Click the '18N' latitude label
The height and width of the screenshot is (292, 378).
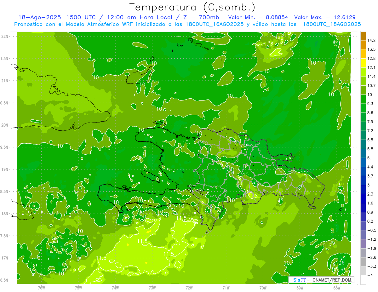pos(5,214)
